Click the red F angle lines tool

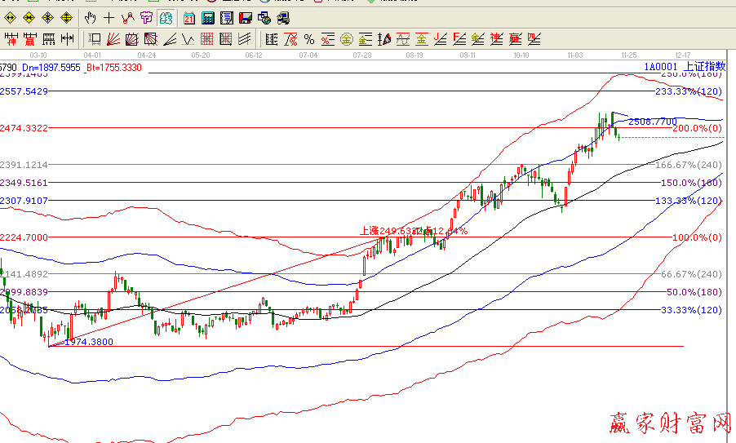pyautogui.click(x=459, y=38)
